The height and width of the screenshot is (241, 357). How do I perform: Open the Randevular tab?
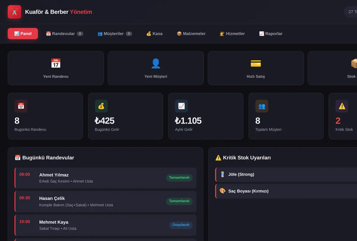click(x=65, y=34)
